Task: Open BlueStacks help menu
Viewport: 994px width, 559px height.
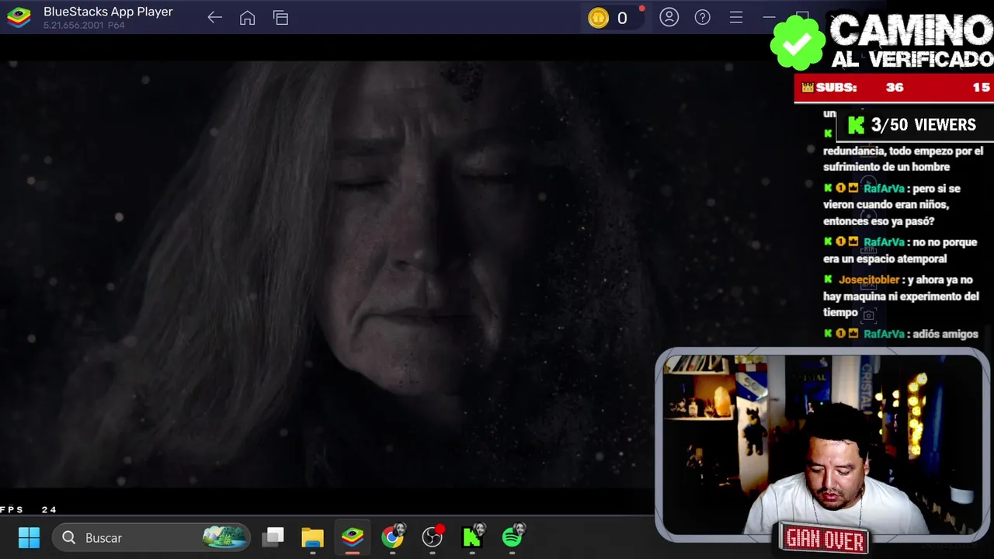Action: [702, 17]
